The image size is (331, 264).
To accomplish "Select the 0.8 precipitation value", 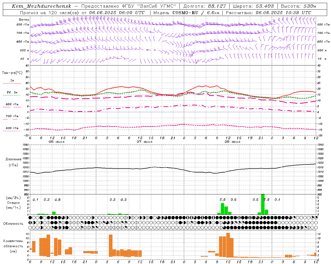I will (57, 200).
